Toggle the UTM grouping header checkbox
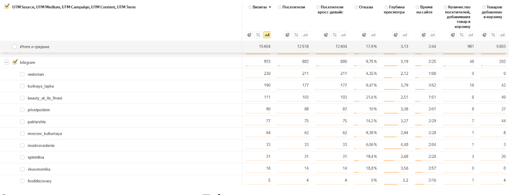Image resolution: width=520 pixels, height=195 pixels. pos(7,6)
